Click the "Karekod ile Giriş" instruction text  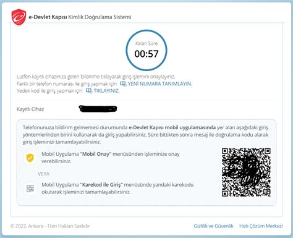click(117, 189)
